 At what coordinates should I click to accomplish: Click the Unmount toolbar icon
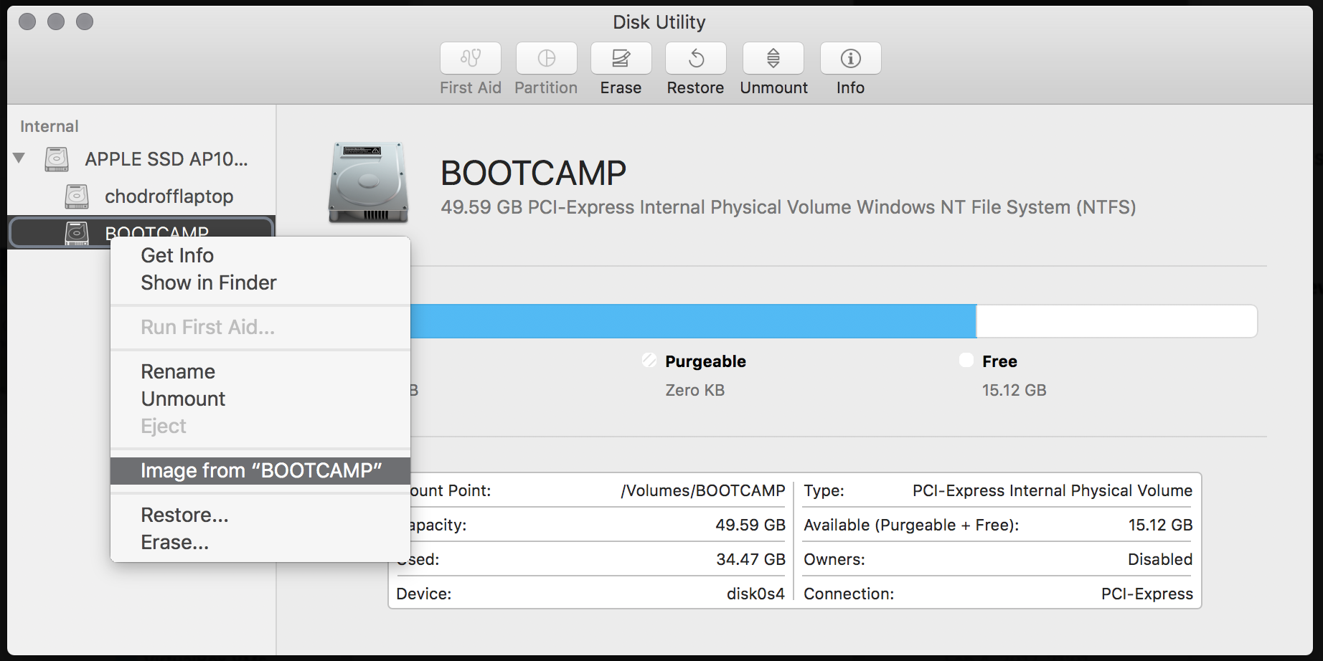[x=773, y=58]
